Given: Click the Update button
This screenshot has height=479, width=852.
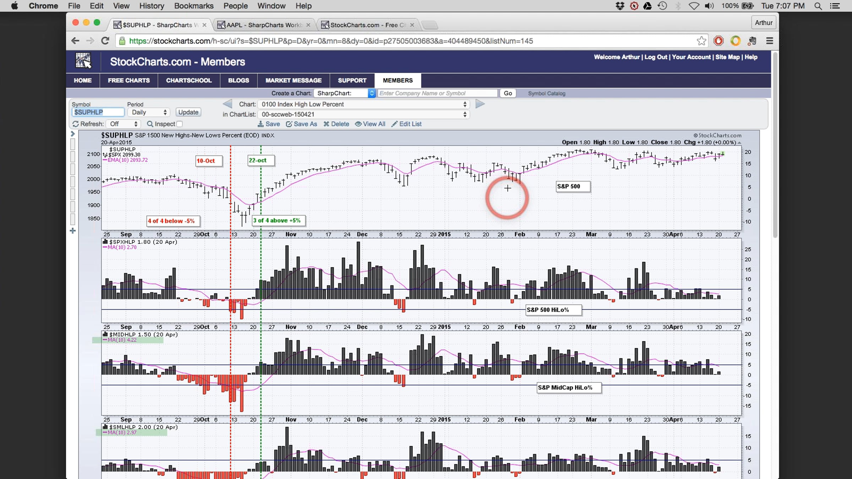Looking at the screenshot, I should pos(188,112).
